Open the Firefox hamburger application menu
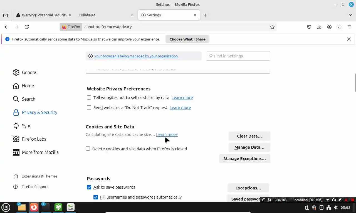 (349, 27)
